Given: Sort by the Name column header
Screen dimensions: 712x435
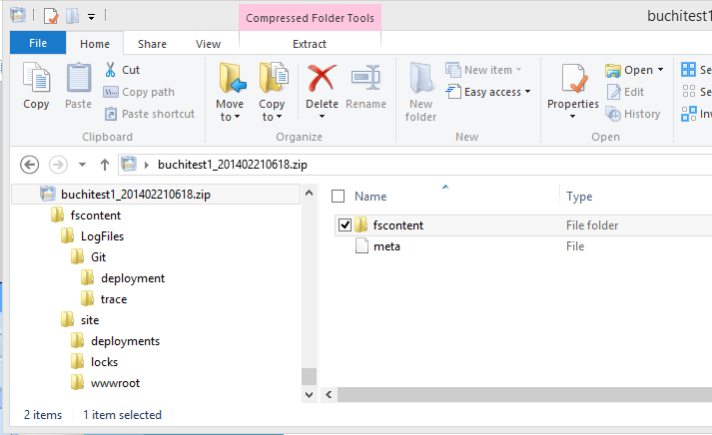Looking at the screenshot, I should coord(370,197).
